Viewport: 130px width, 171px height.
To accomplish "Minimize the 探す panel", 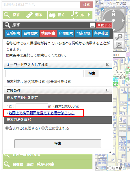I will click(x=92, y=25).
